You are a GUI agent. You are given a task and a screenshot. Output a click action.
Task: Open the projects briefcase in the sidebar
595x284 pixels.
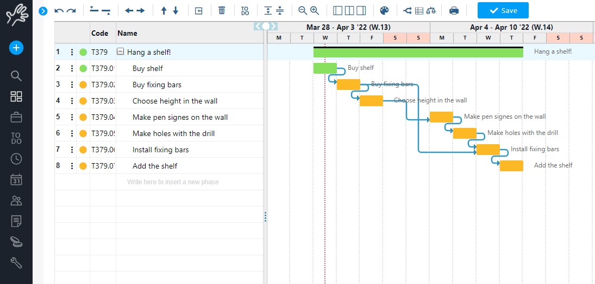(16, 117)
